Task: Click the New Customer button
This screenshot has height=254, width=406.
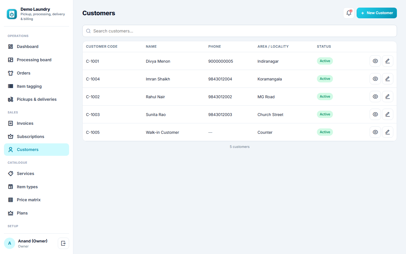Action: 377,13
